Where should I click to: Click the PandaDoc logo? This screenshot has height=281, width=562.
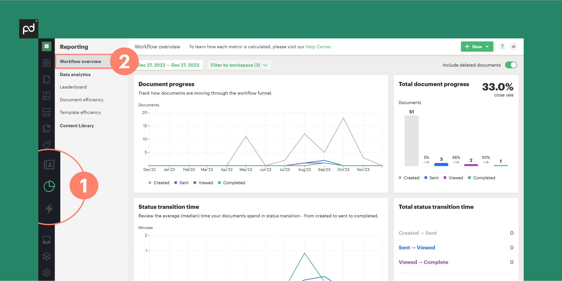click(29, 29)
